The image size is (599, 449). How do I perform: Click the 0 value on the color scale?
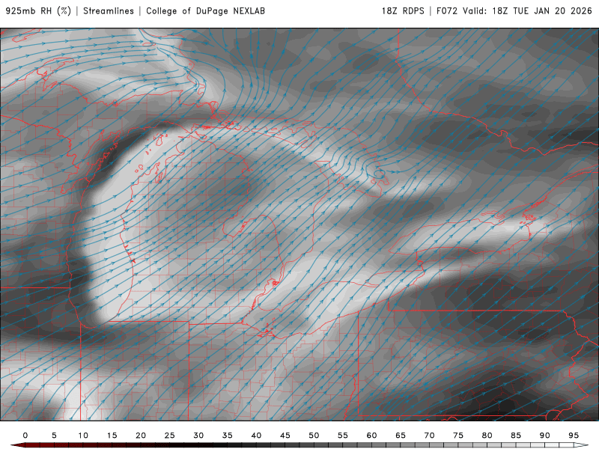click(25, 436)
